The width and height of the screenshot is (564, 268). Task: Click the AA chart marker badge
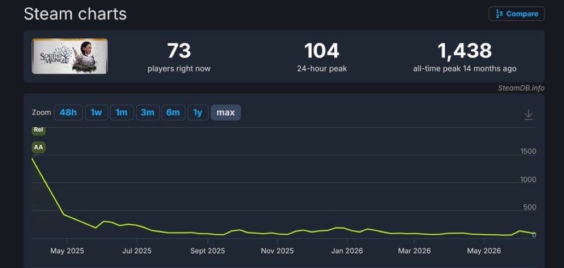tap(38, 147)
